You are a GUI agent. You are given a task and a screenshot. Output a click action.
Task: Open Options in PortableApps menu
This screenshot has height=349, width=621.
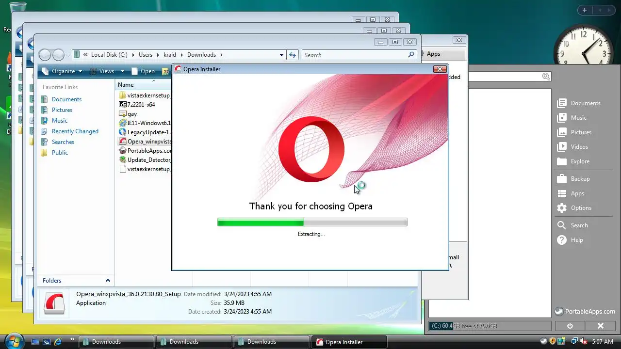(x=574, y=208)
